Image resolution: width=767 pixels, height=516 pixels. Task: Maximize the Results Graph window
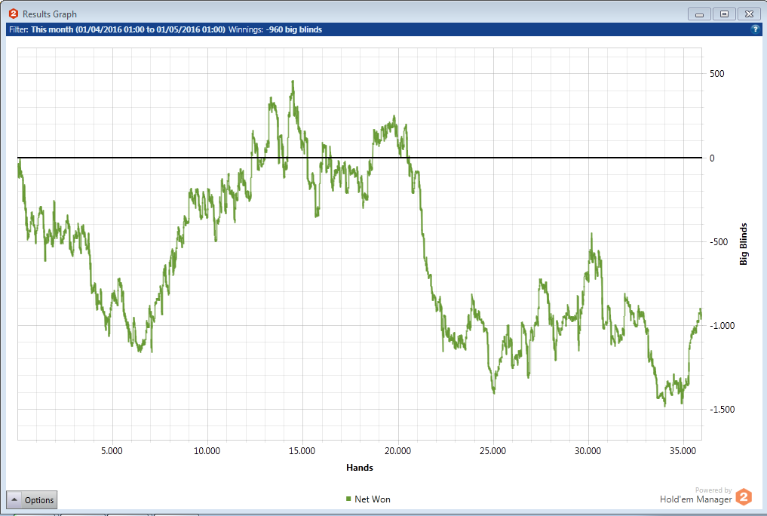(725, 14)
